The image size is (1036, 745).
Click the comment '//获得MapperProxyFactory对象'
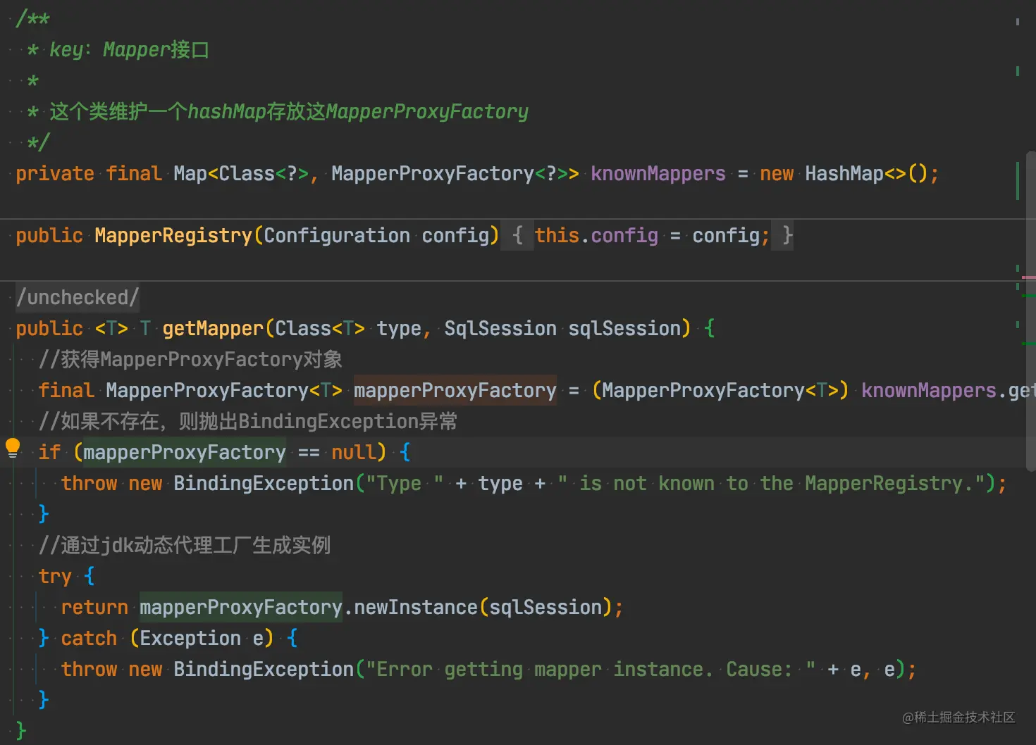(x=190, y=359)
